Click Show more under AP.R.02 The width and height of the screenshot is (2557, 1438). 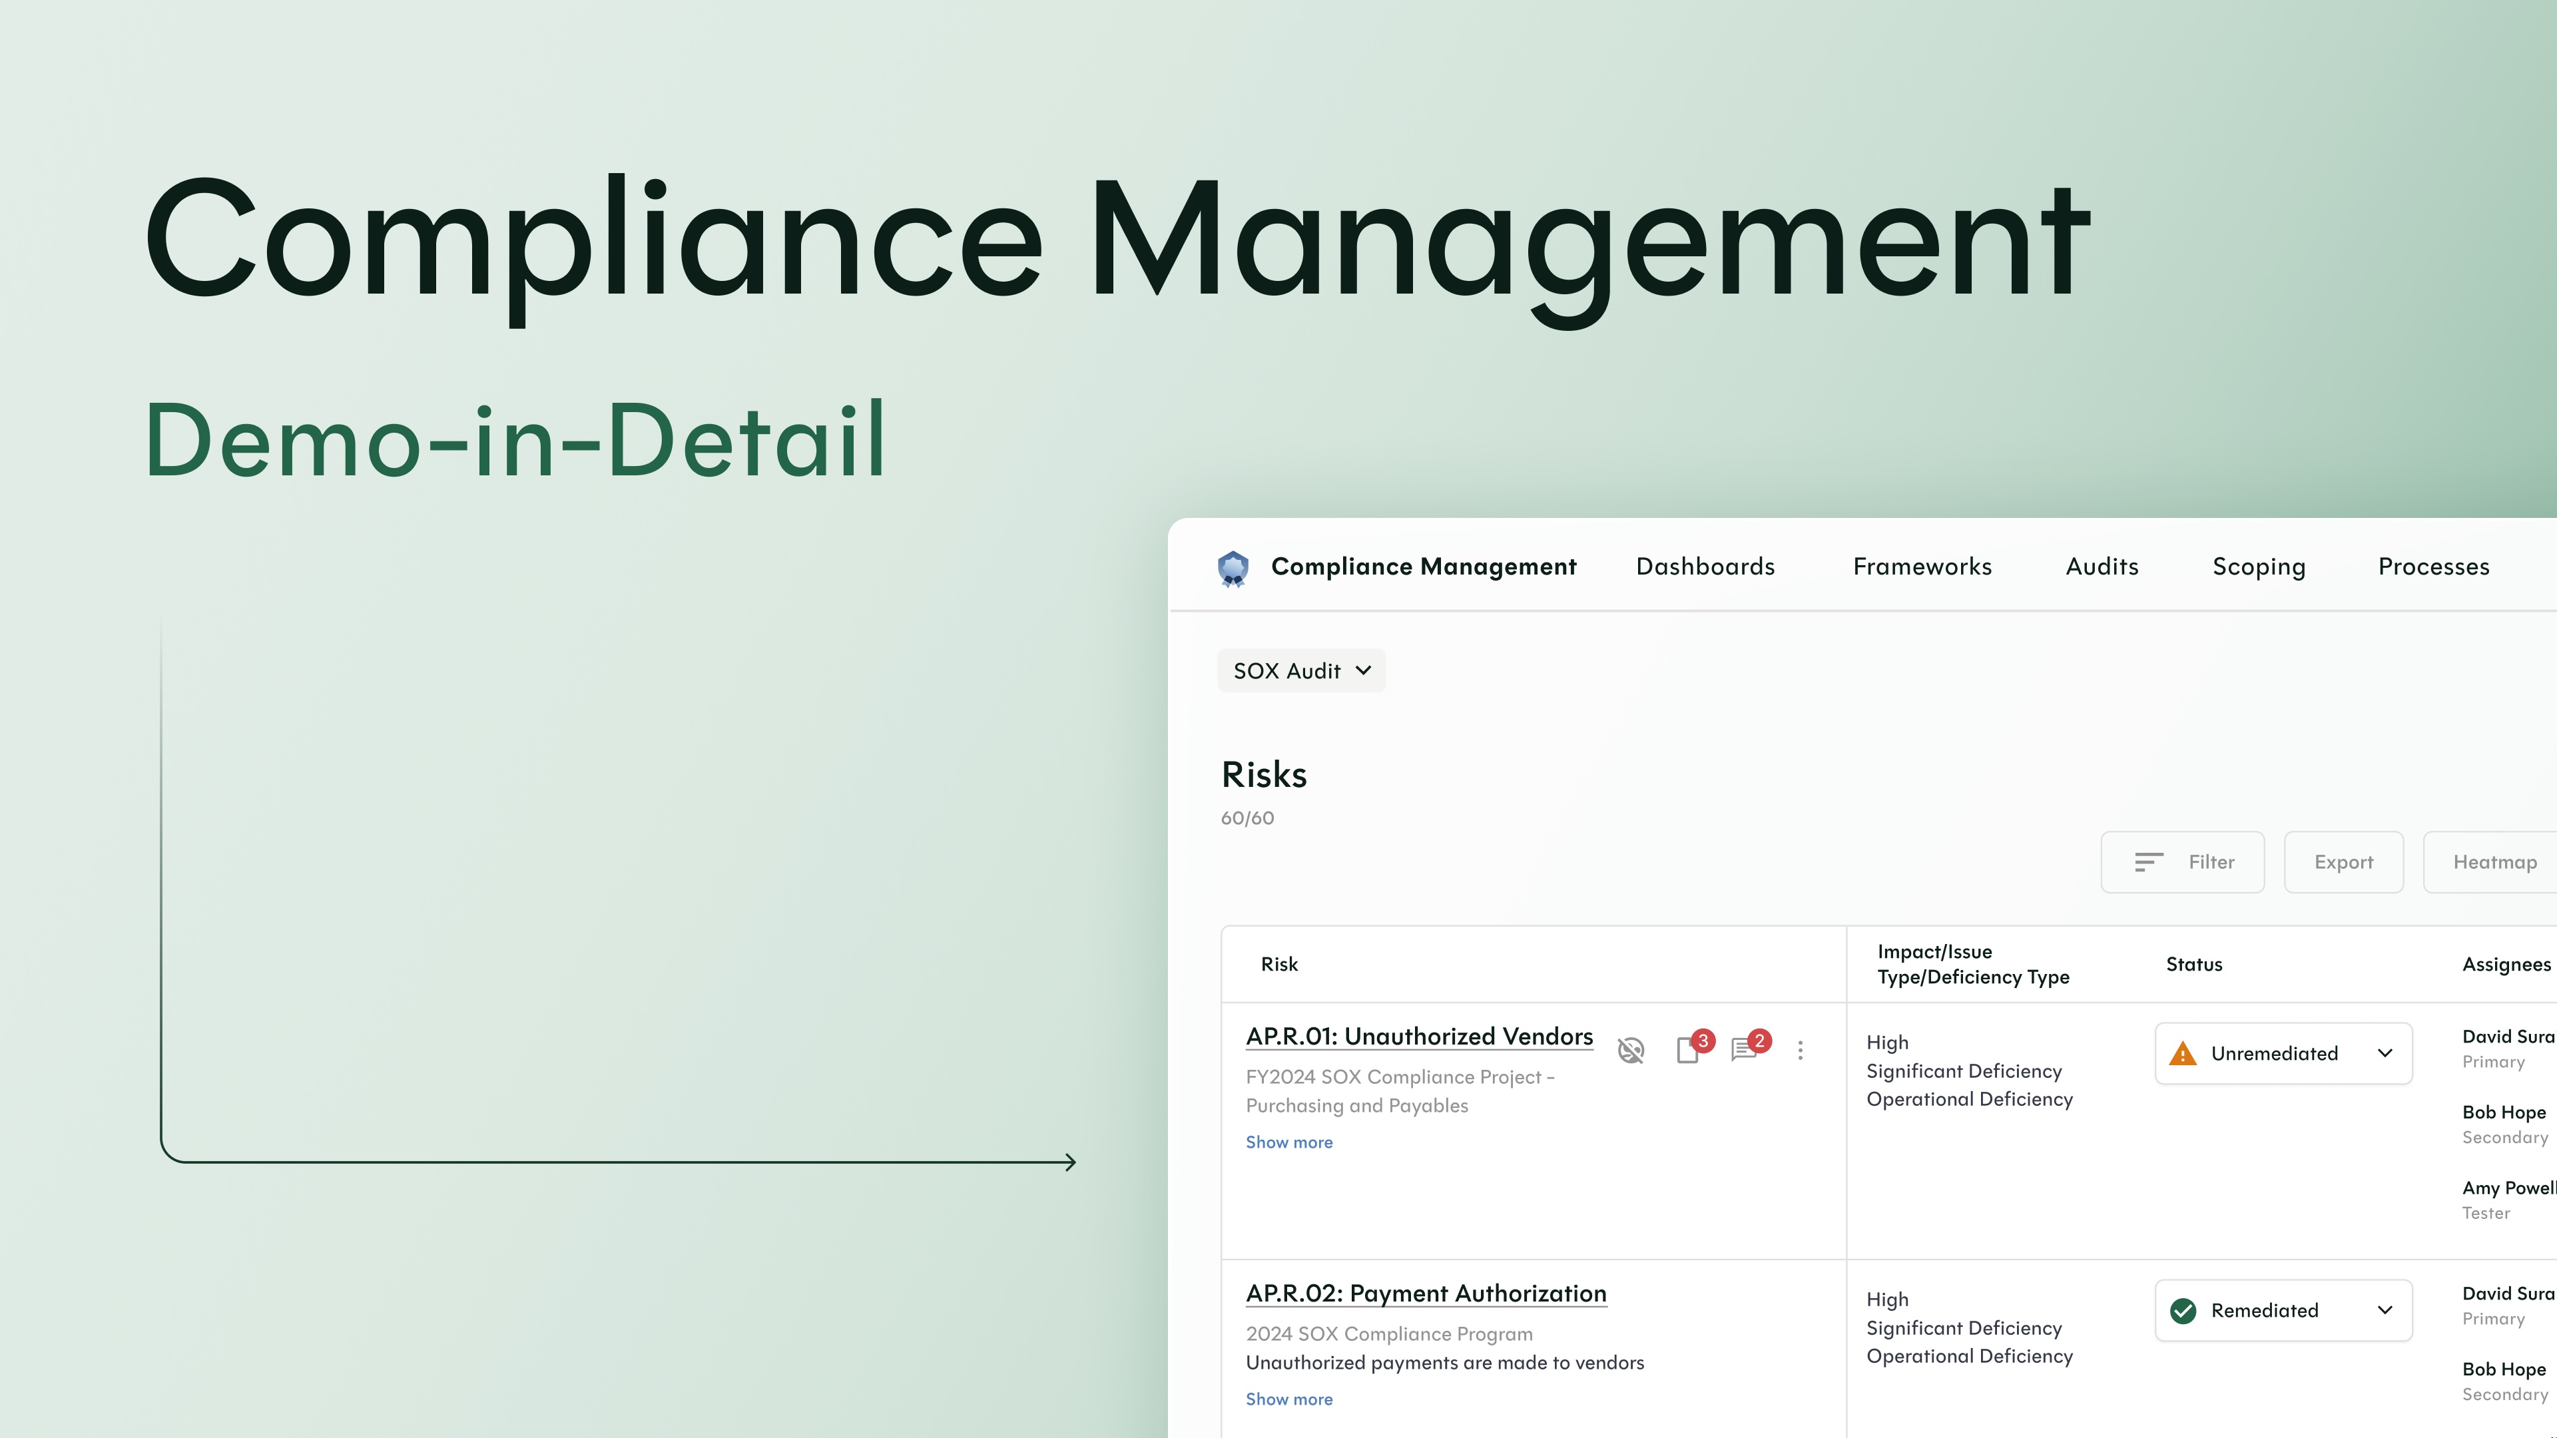pos(1289,1399)
